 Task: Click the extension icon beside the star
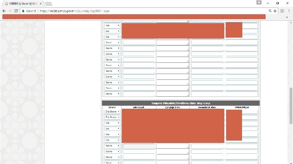(x=282, y=11)
